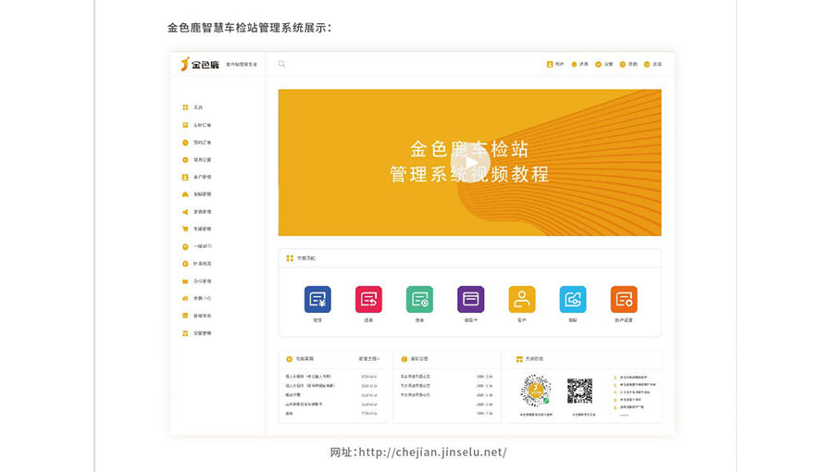Open the sidebar item with shopping cart icon
The image size is (833, 472).
196,229
